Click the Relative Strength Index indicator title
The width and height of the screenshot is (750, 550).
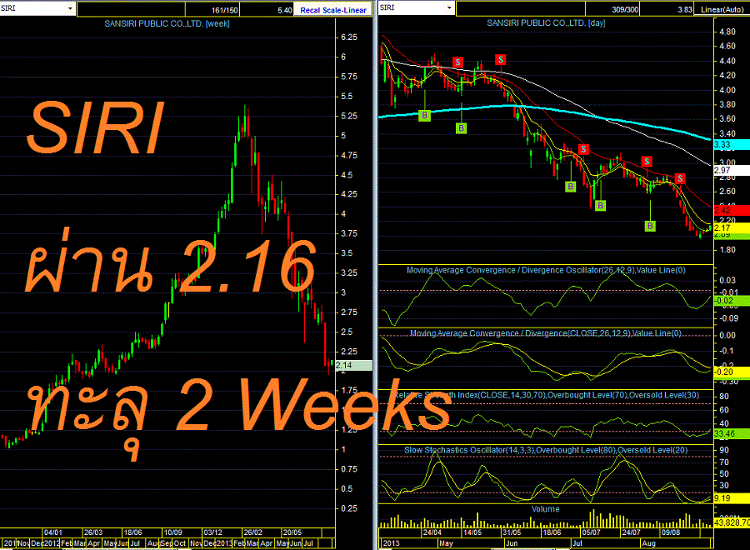pos(546,395)
